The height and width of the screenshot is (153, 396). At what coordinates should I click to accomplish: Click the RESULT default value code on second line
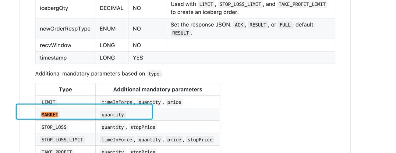(181, 33)
